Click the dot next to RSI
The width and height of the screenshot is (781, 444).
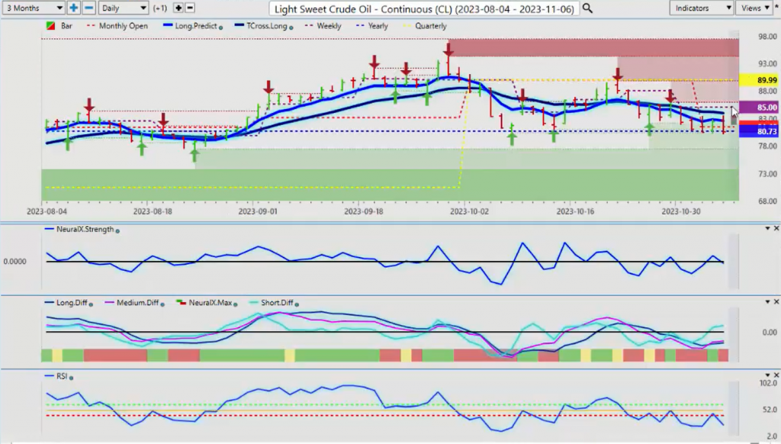click(x=71, y=378)
